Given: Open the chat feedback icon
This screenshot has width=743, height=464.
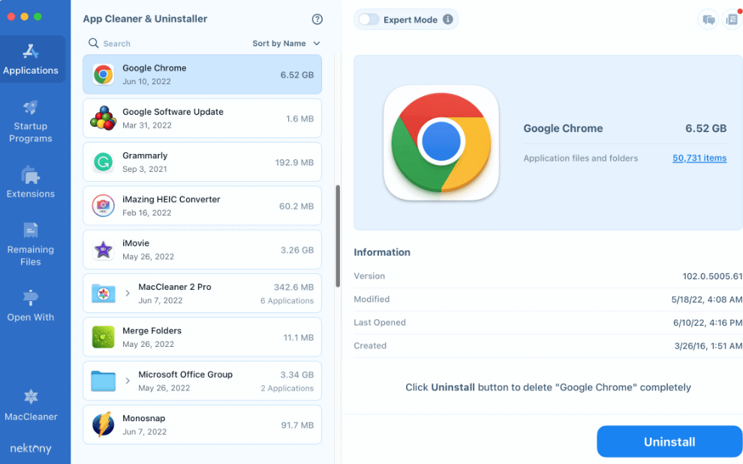Looking at the screenshot, I should [x=708, y=20].
